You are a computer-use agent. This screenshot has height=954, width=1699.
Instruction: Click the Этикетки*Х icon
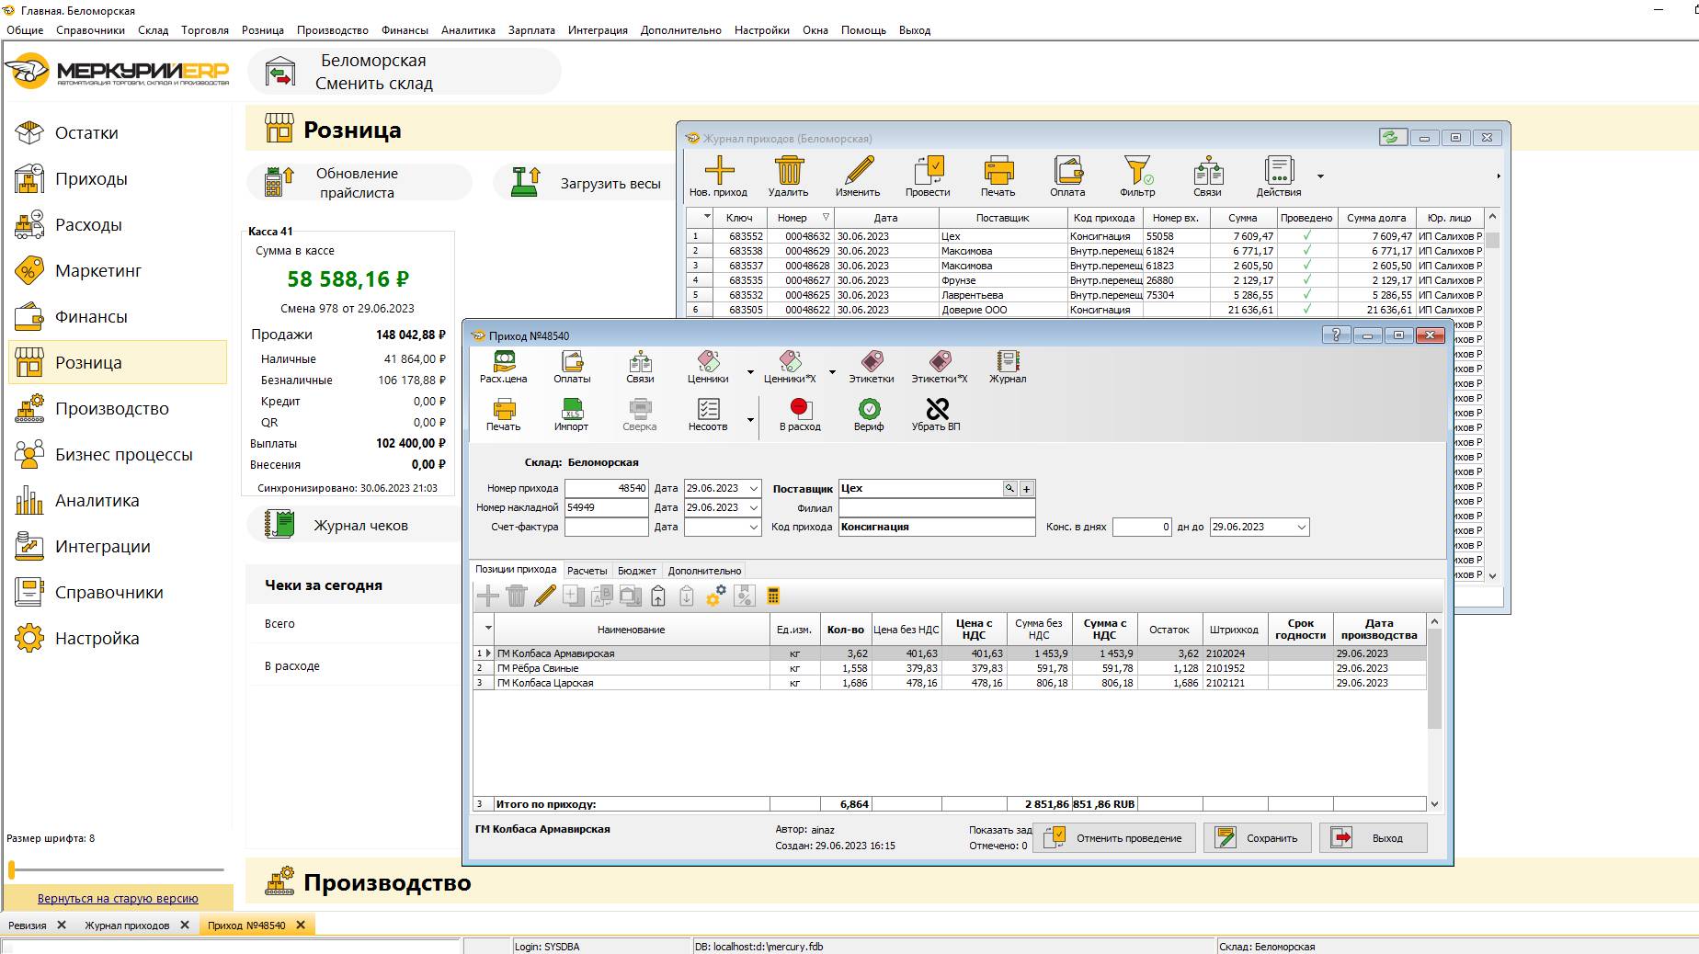pos(940,361)
